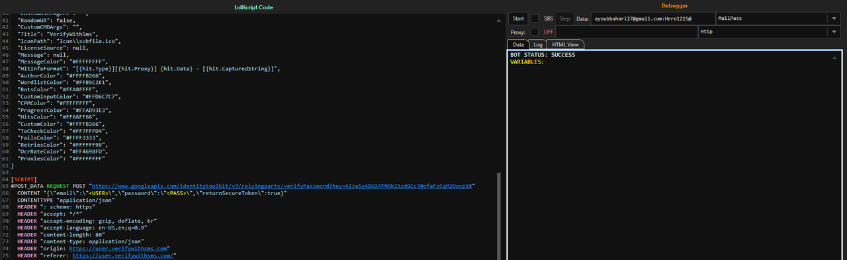The width and height of the screenshot is (847, 260).
Task: Open the origin https://user.verifywithsms.com link
Action: (x=118, y=248)
